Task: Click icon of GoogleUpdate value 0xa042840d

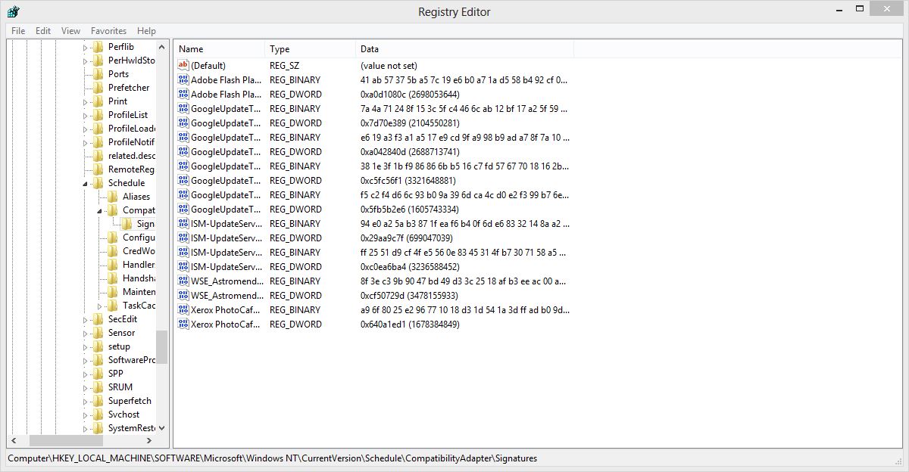Action: (183, 152)
